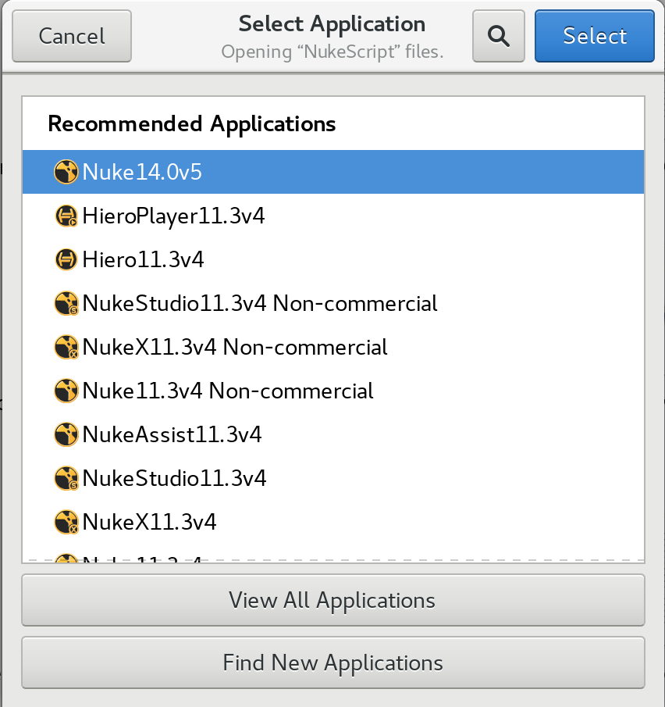Image resolution: width=665 pixels, height=707 pixels.
Task: Click the Nuke11.3v4 Non-commercial icon
Action: pyautogui.click(x=66, y=391)
